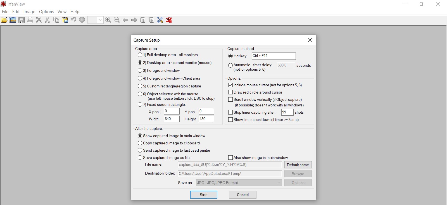Click the Delete file X icon
Image resolution: width=447 pixels, height=205 pixels.
(39, 20)
